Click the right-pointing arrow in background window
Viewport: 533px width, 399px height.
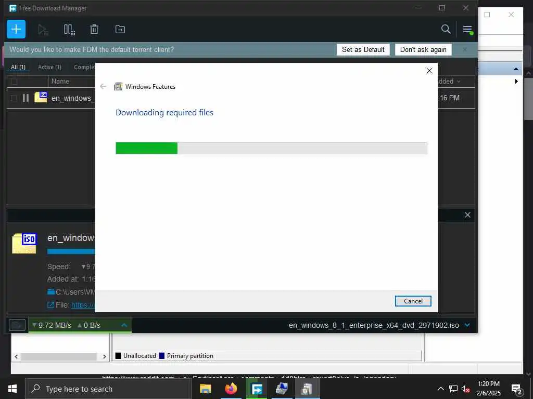(516, 82)
